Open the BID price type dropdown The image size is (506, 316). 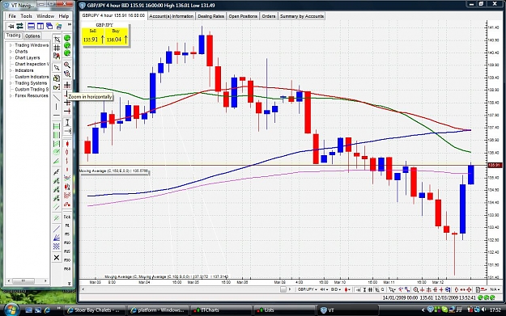tap(336, 289)
